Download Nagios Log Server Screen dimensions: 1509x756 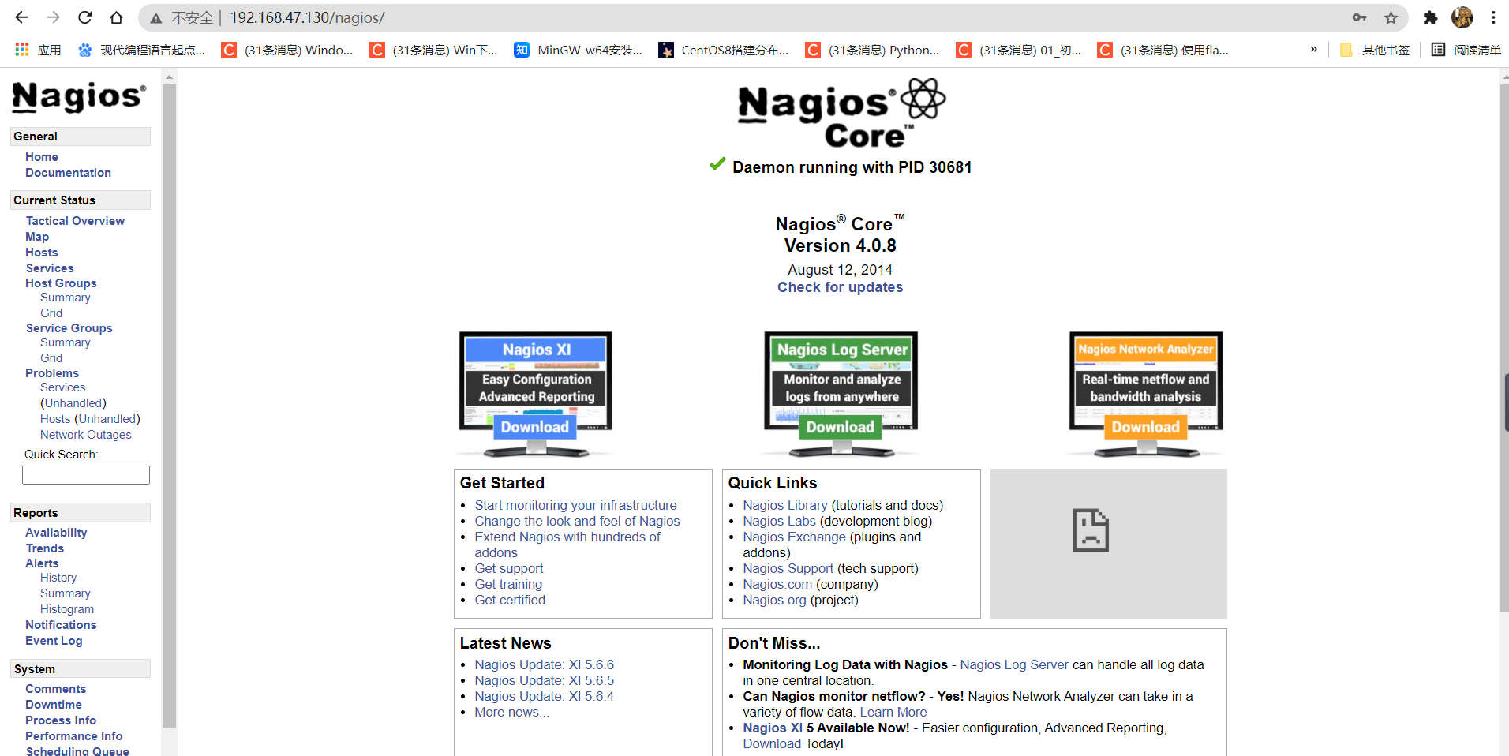pyautogui.click(x=841, y=427)
